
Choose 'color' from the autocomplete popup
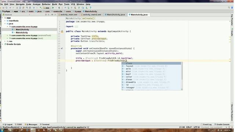click(x=151, y=77)
